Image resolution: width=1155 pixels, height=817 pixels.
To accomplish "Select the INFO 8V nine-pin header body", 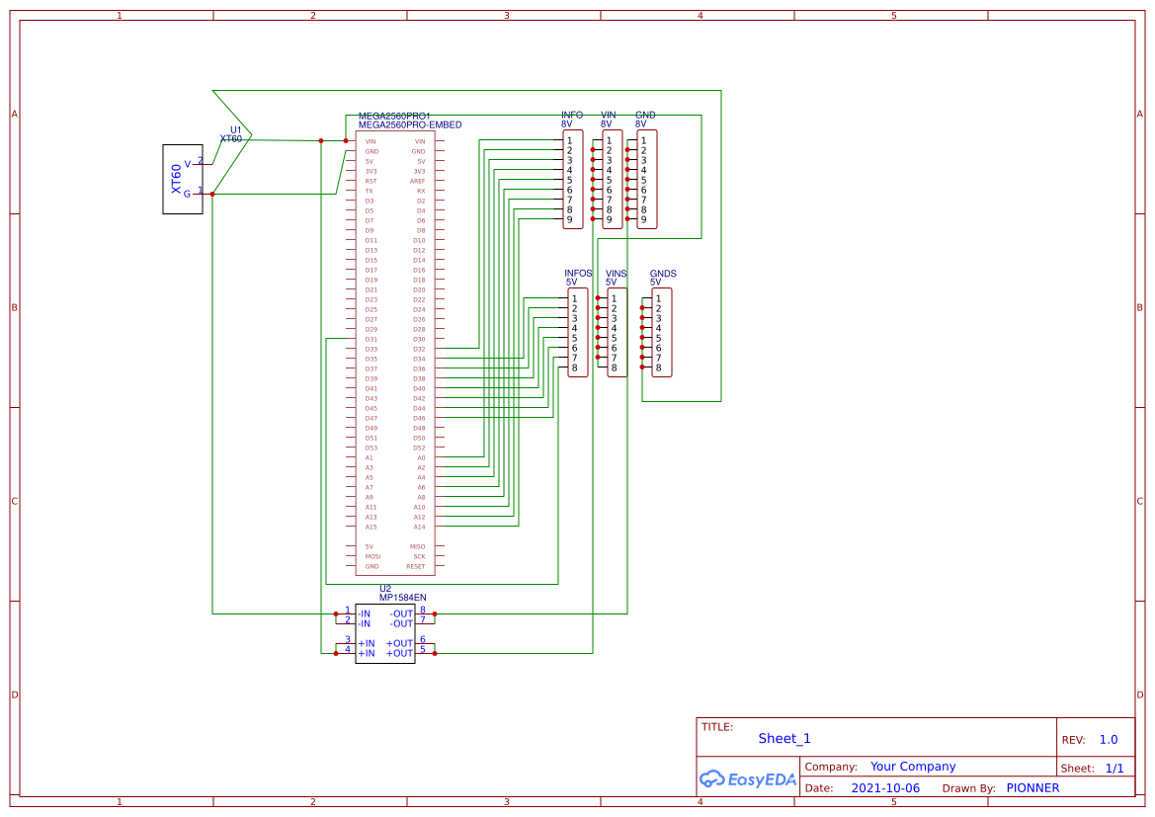I will point(573,179).
